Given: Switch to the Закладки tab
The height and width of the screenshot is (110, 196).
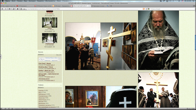Looking at the screenshot, I should tap(27, 6).
